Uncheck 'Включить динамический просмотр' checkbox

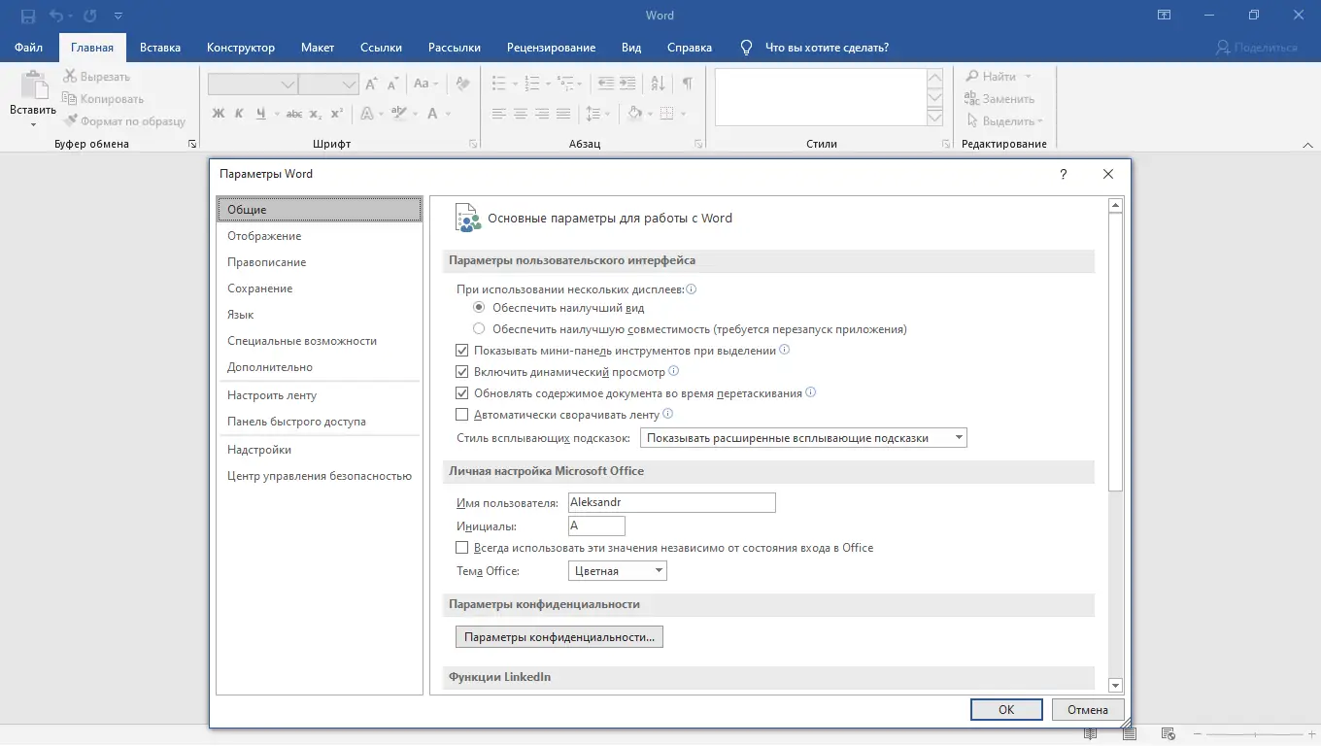[x=462, y=372]
